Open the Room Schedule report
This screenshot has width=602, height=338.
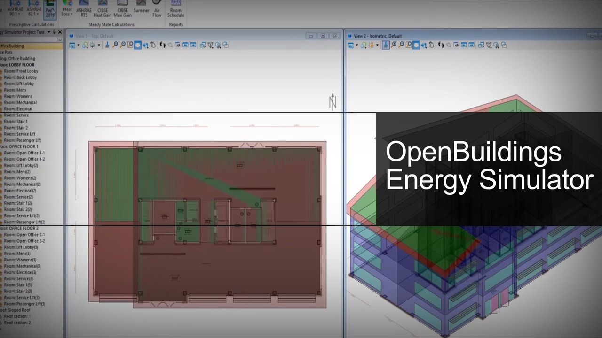(175, 9)
